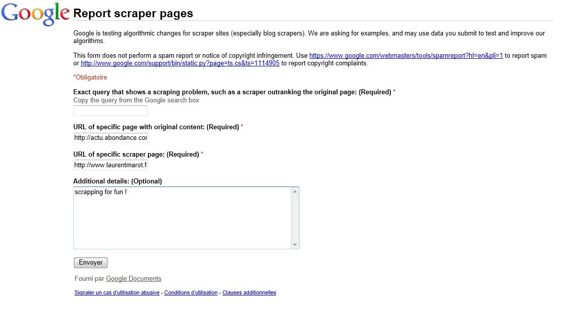Click the original content URL field
563x333 pixels.
pos(110,137)
